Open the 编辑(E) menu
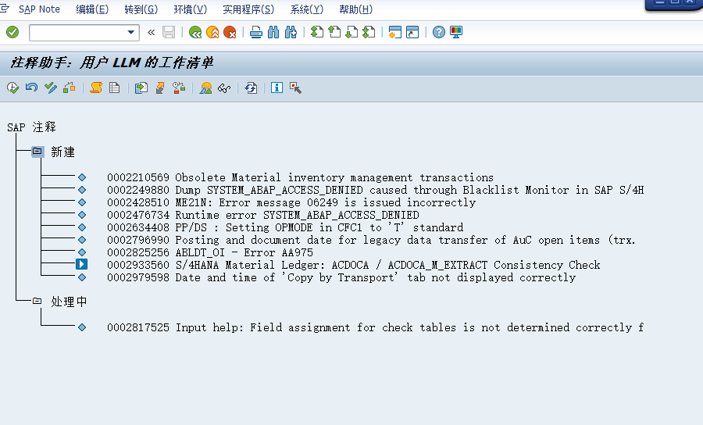Screen dimensions: 703x425 (92, 9)
